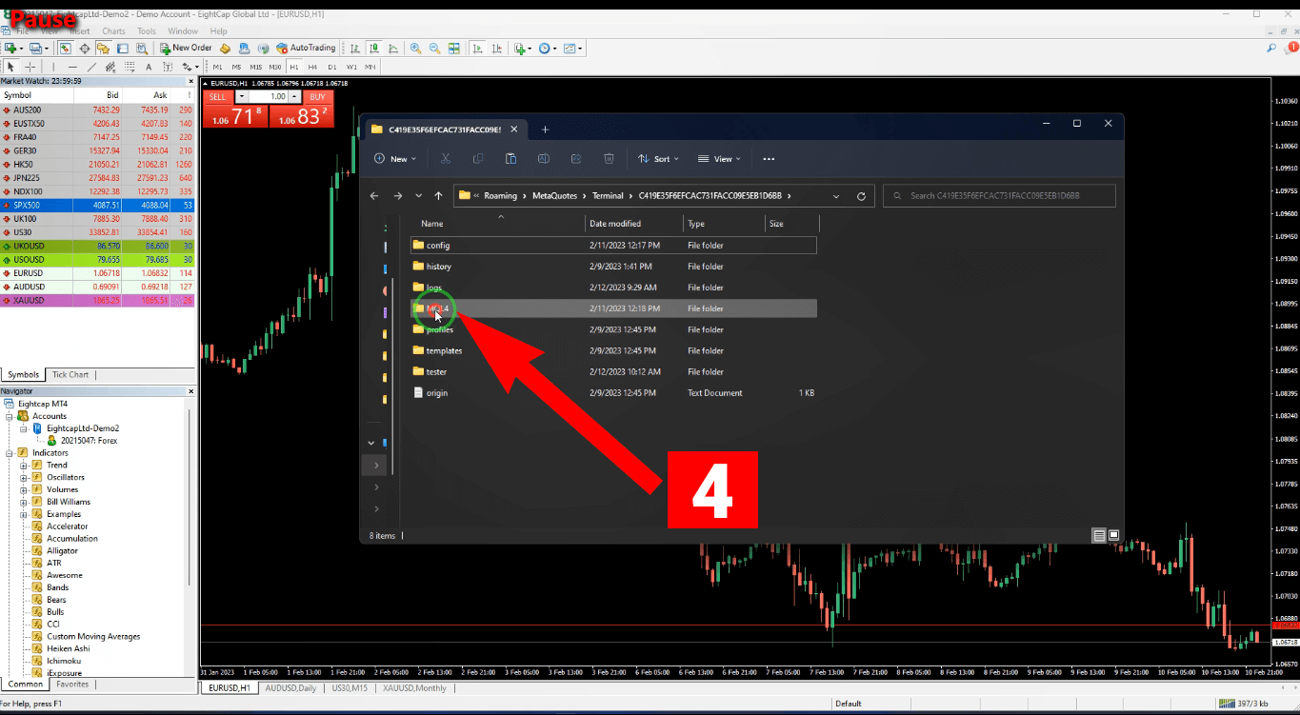Switch File Explorer to large icons view
This screenshot has height=715, width=1300.
point(1113,536)
